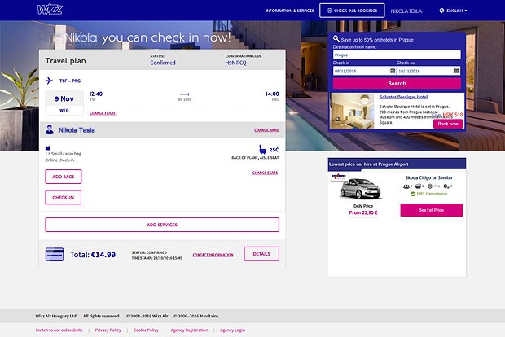The width and height of the screenshot is (505, 337).
Task: Click the Destination/hotel name field
Action: (x=397, y=55)
